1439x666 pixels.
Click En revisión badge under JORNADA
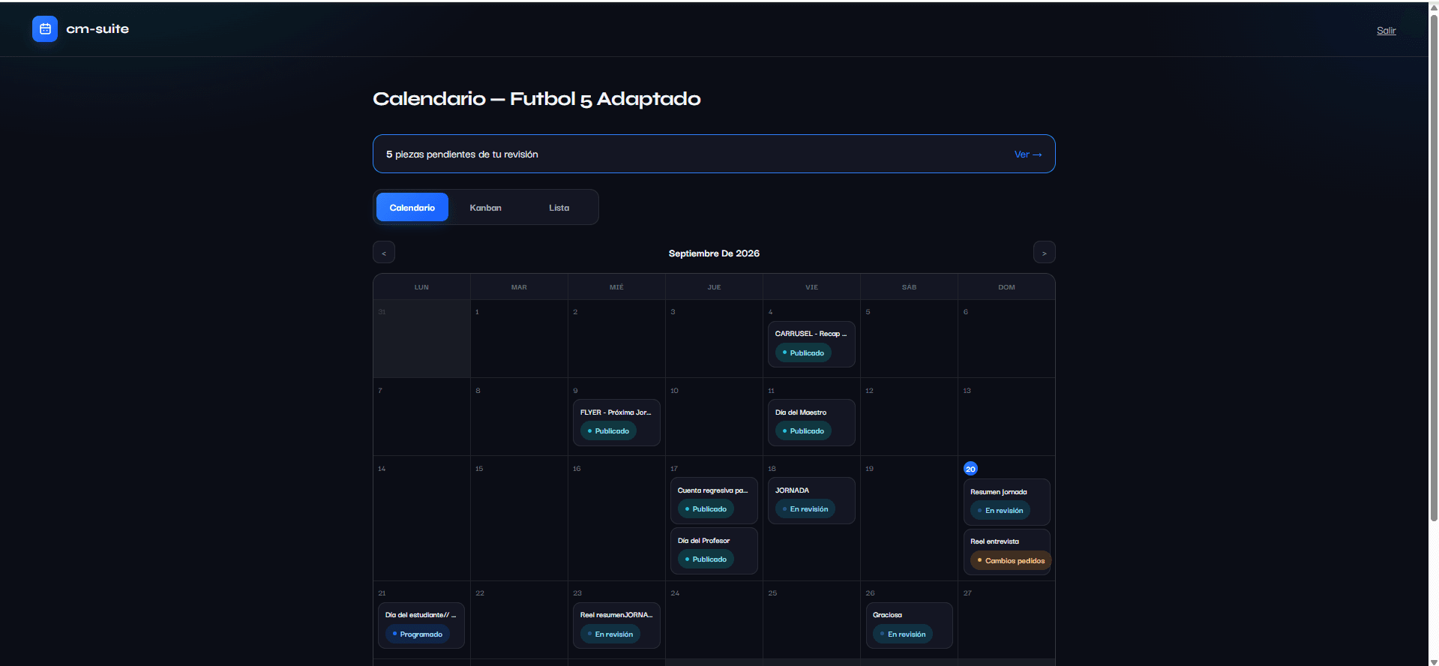805,509
